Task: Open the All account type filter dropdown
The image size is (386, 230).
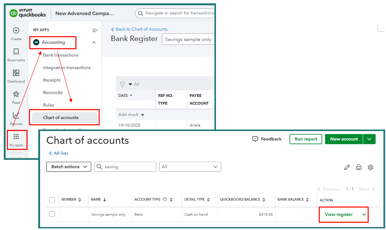Action: pyautogui.click(x=190, y=167)
